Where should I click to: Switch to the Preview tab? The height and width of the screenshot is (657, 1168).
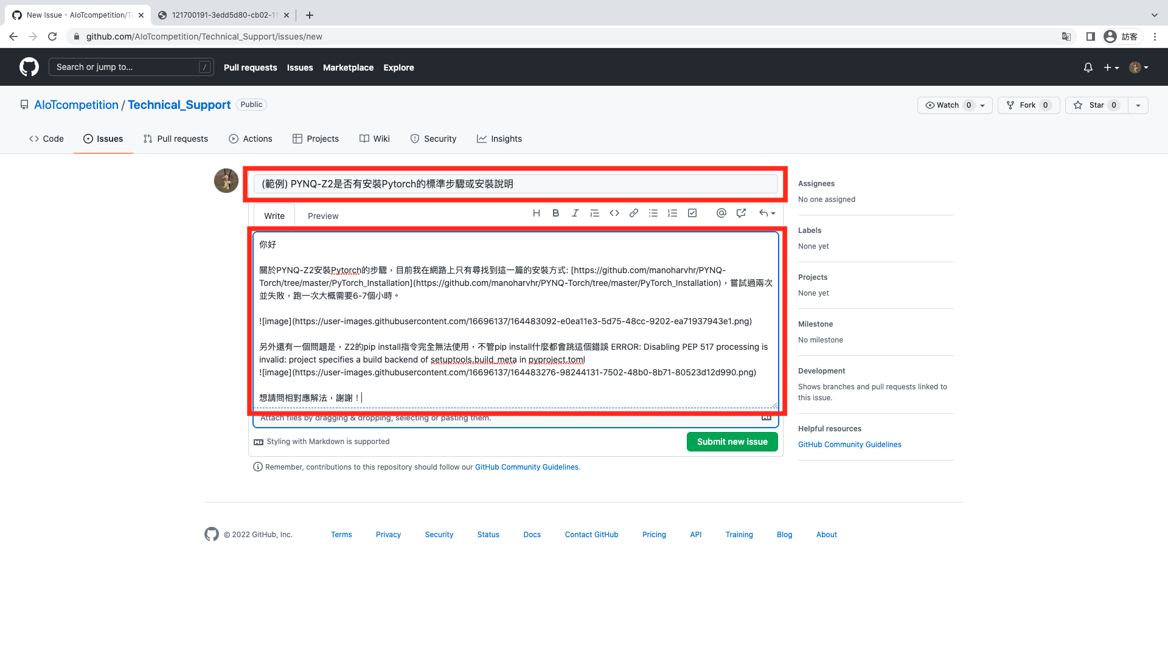tap(322, 215)
